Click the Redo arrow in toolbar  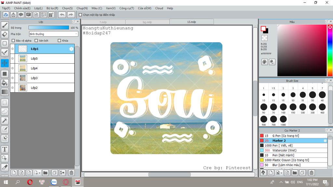pyautogui.click(x=71, y=15)
